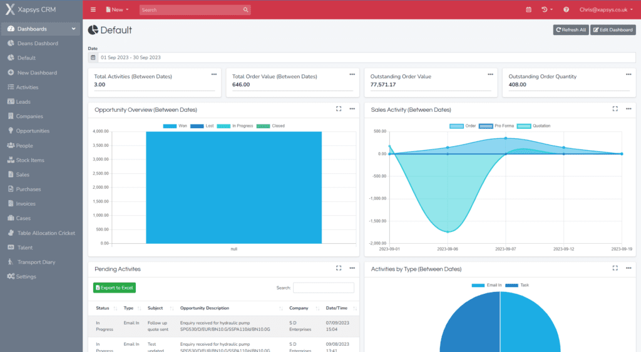This screenshot has height=352, width=641.
Task: Click the date picker calendar icon
Action: pyautogui.click(x=93, y=58)
